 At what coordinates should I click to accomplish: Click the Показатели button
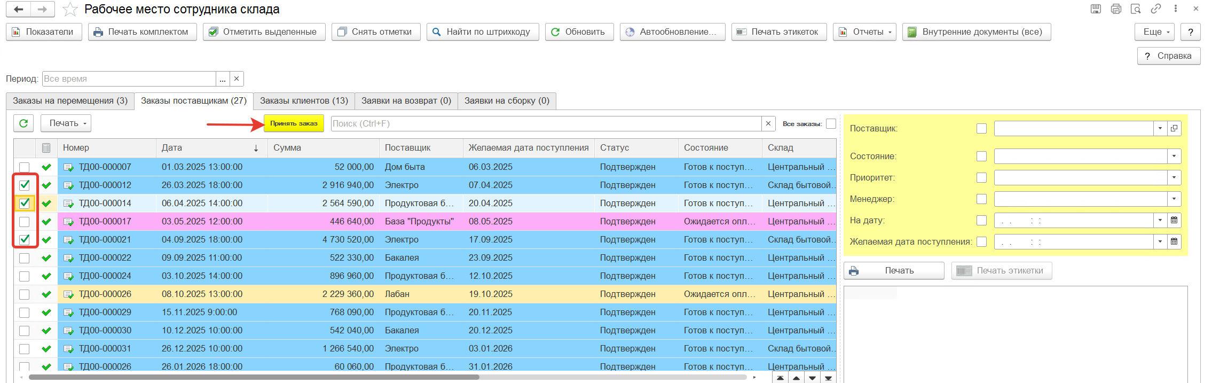(x=44, y=32)
